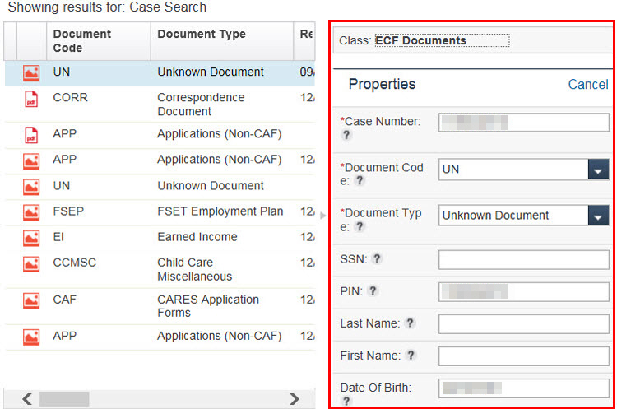Image resolution: width=617 pixels, height=409 pixels.
Task: Sort by Document Code column header
Action: pyautogui.click(x=82, y=41)
